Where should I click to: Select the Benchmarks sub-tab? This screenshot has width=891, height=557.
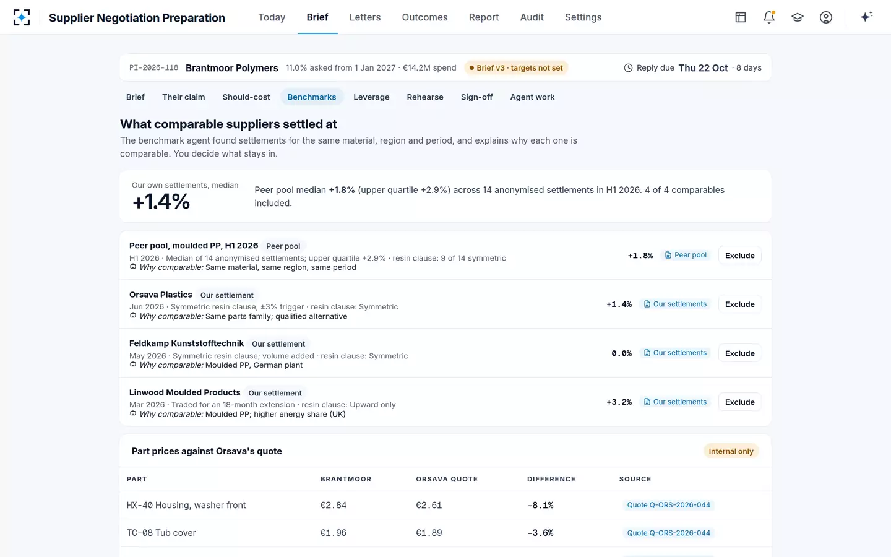click(x=312, y=97)
